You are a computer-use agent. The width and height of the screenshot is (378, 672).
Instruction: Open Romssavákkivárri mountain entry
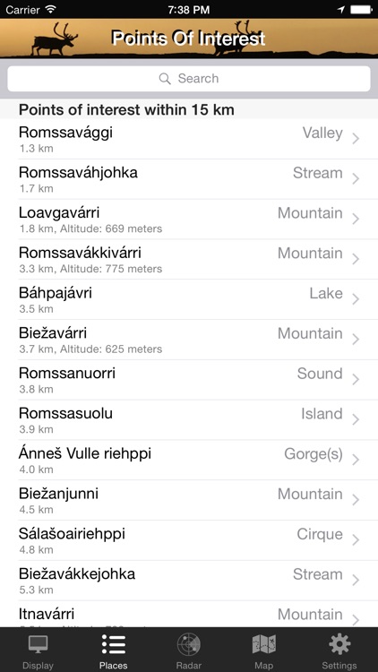coord(189,259)
